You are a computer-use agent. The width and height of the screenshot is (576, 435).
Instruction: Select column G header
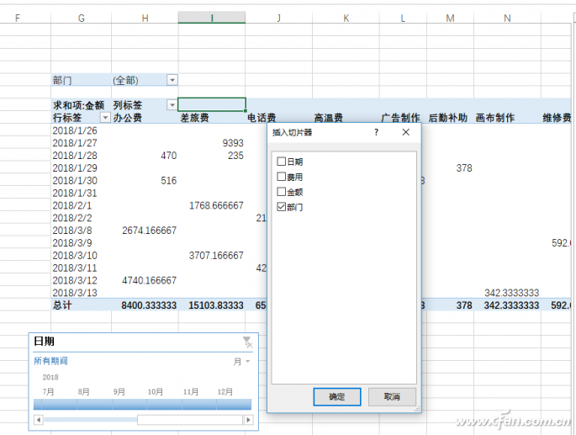pyautogui.click(x=82, y=18)
